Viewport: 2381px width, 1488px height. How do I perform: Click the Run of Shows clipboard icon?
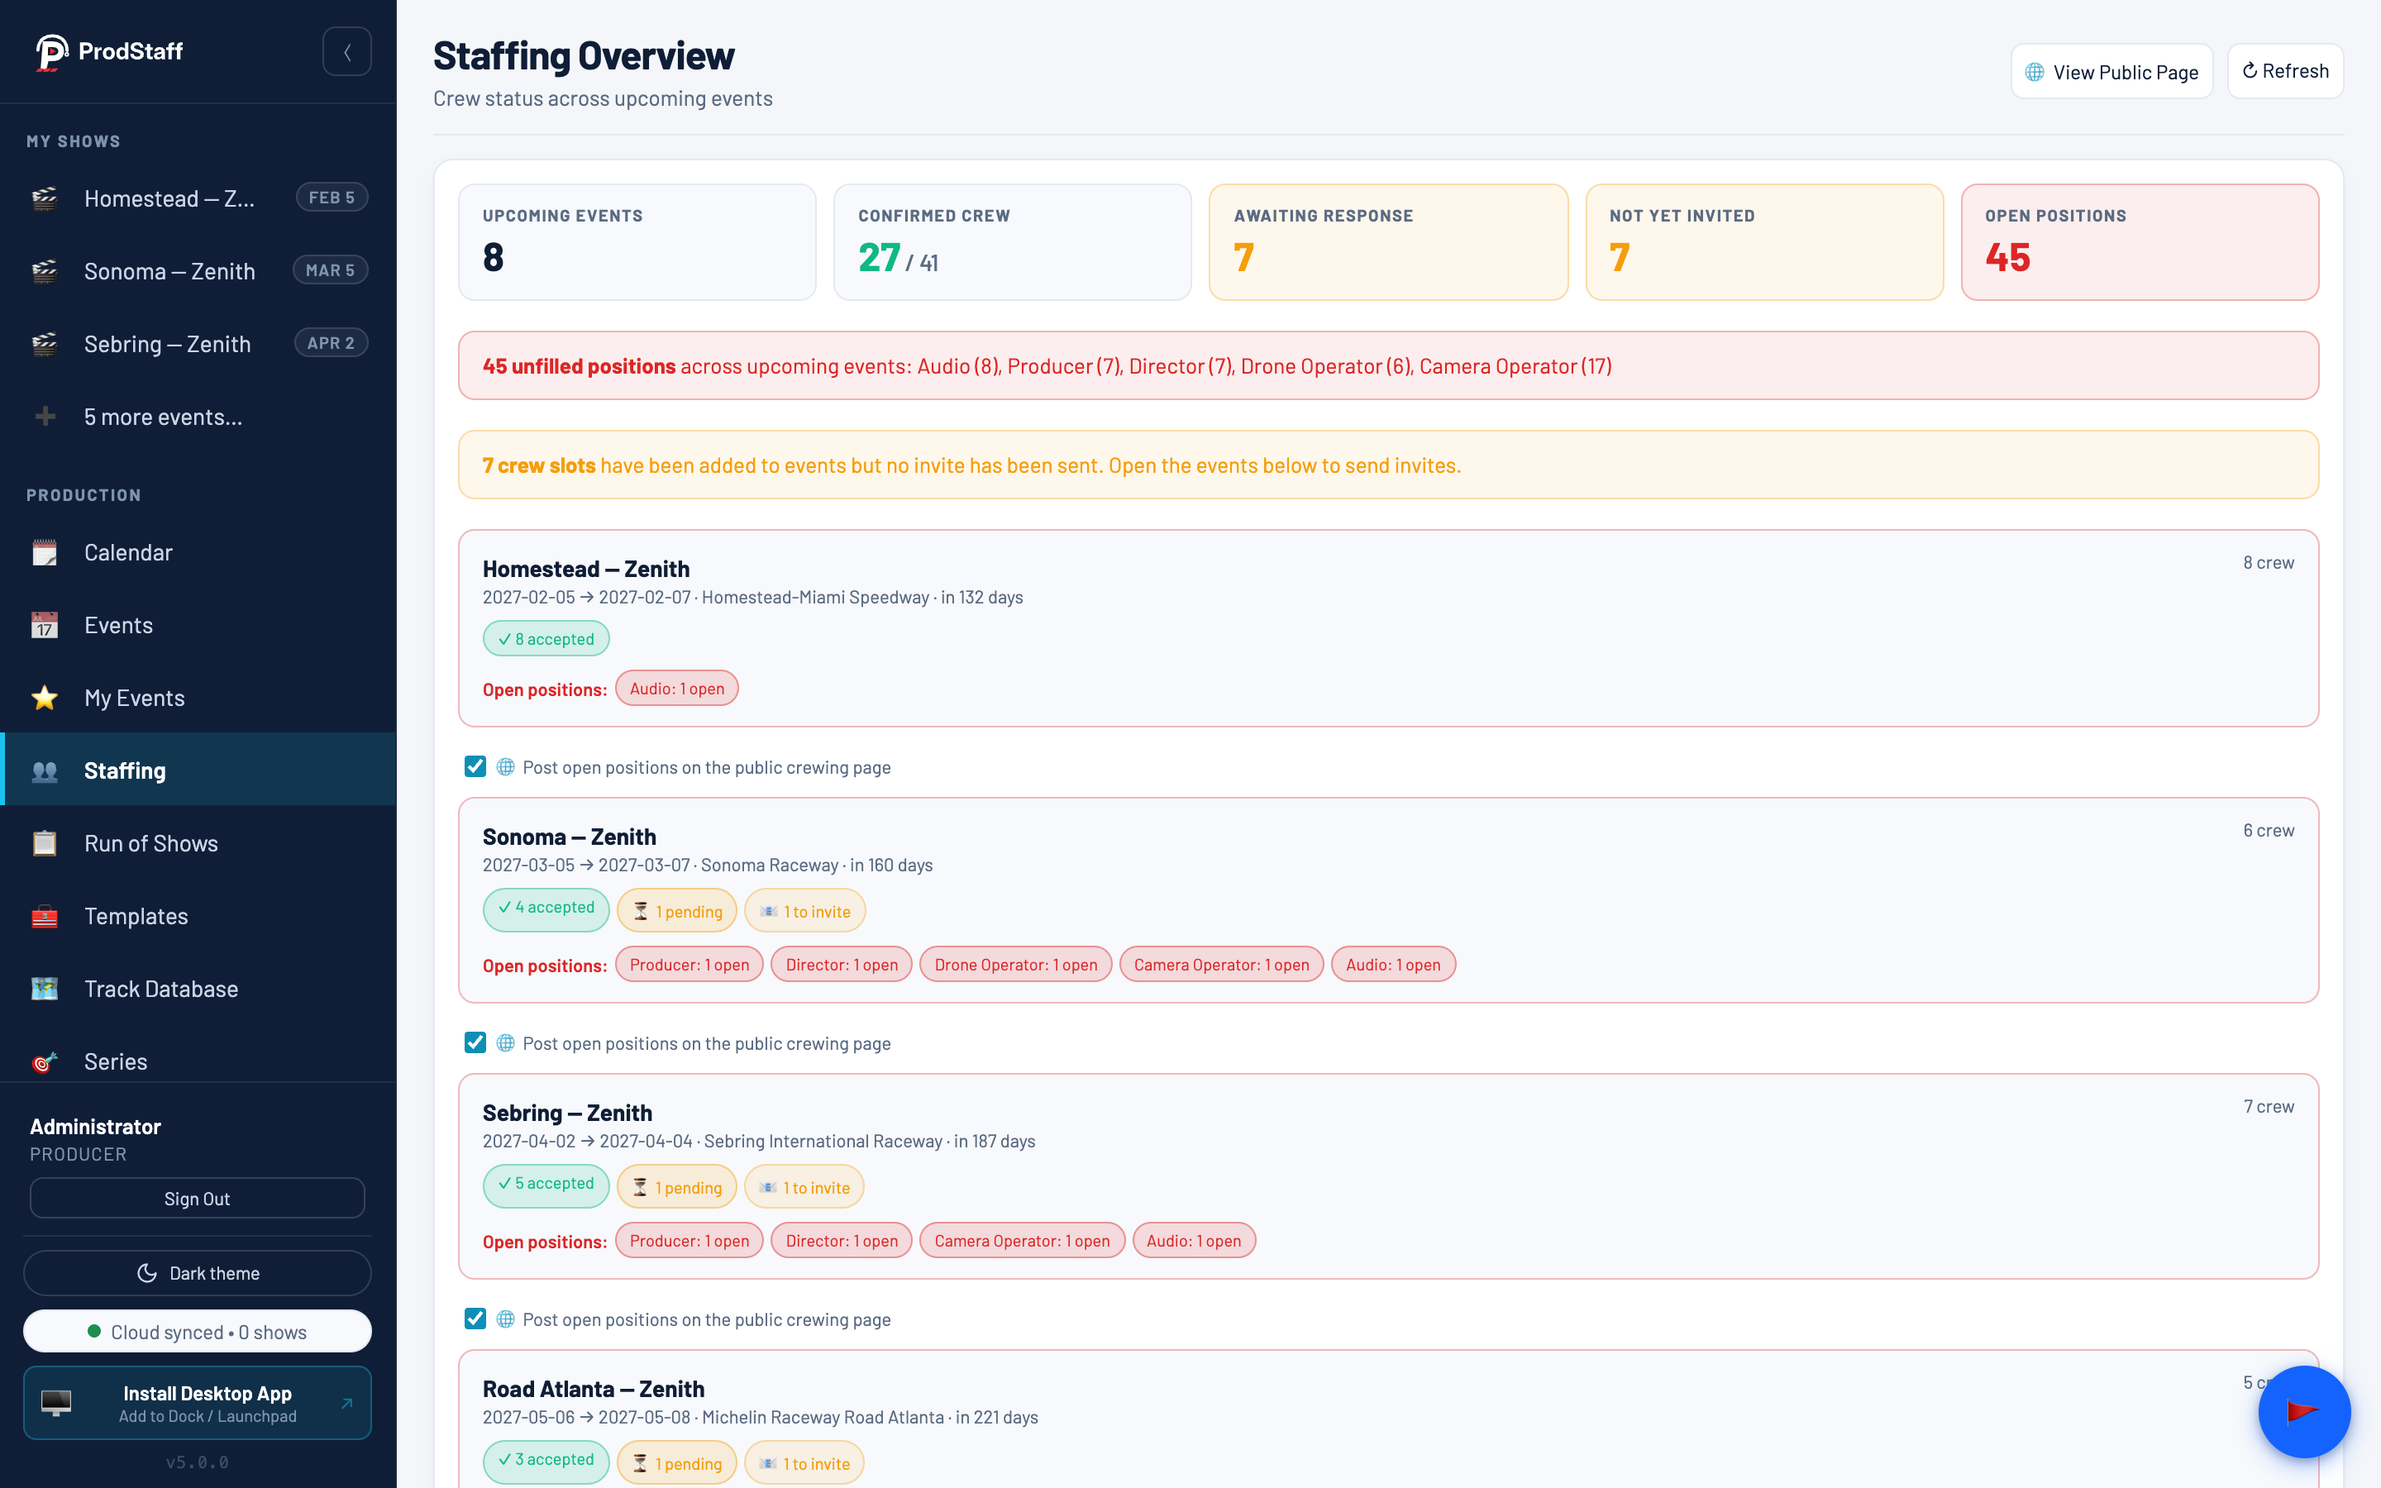(x=45, y=843)
